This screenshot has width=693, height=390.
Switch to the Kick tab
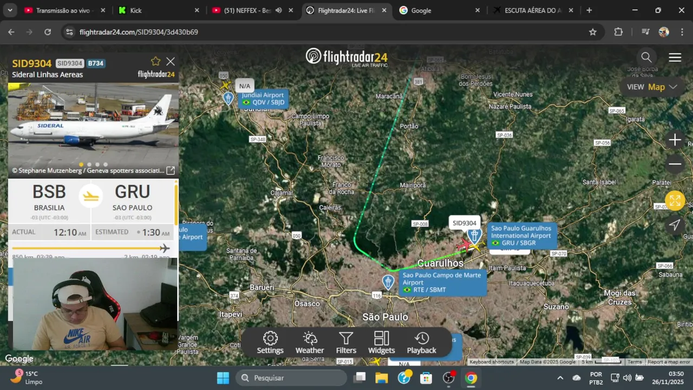coord(159,10)
